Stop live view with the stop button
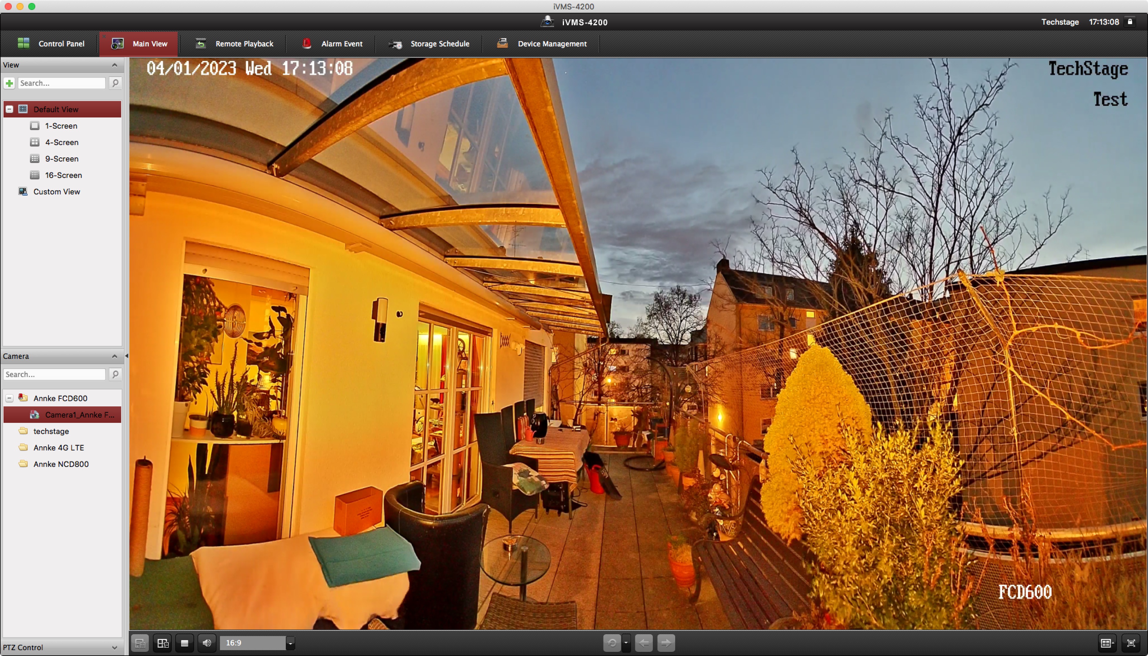The height and width of the screenshot is (656, 1148). point(184,643)
